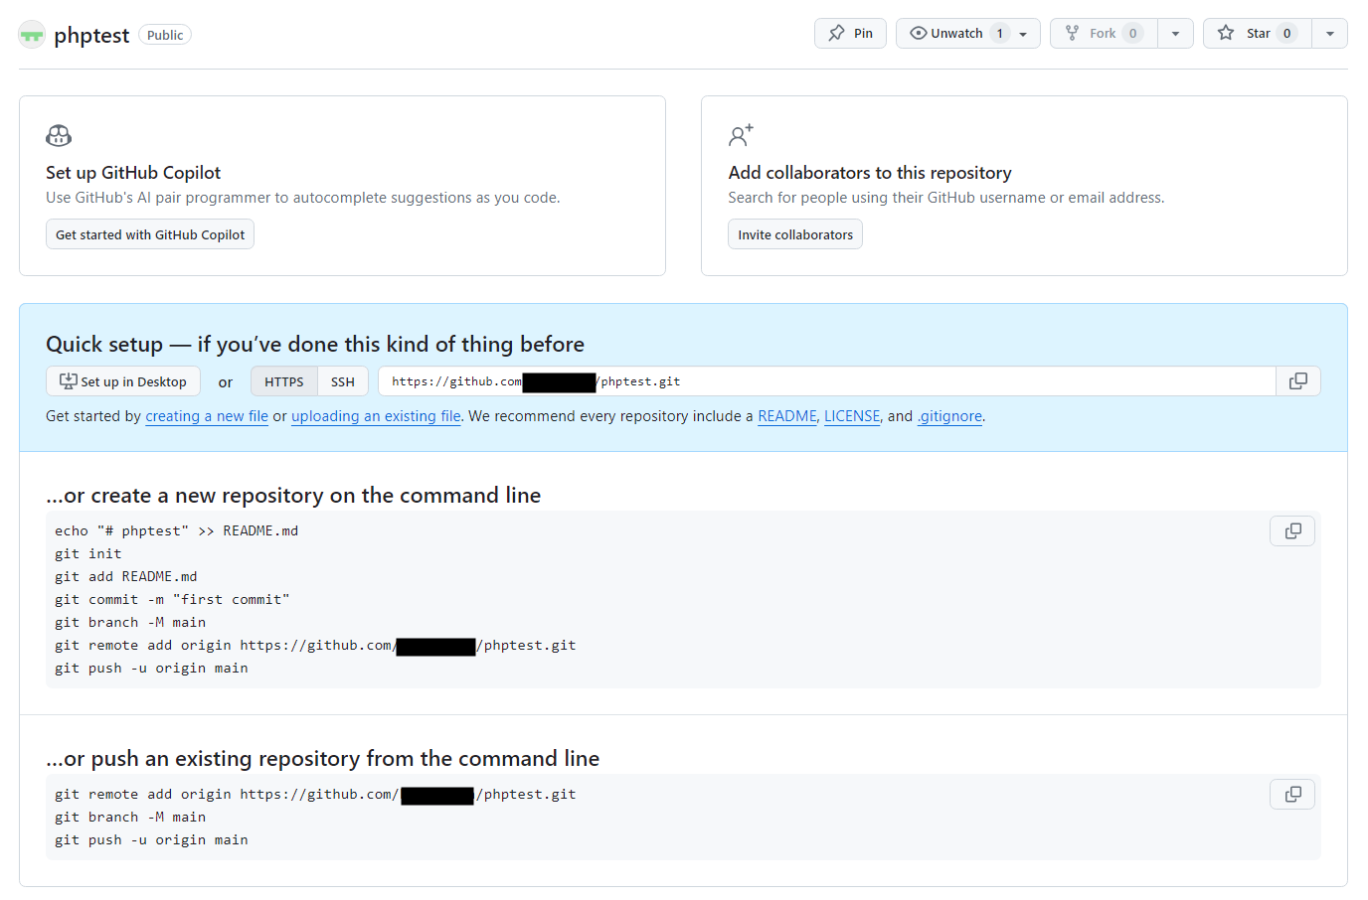Click the star count badge
This screenshot has height=900, width=1368.
tap(1286, 33)
